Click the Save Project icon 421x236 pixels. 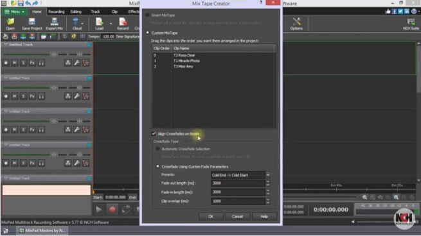(31, 24)
